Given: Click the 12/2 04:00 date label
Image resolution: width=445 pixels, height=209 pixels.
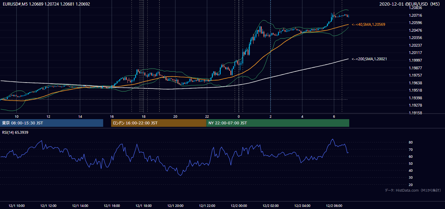Looking at the screenshot, I should (302, 206).
